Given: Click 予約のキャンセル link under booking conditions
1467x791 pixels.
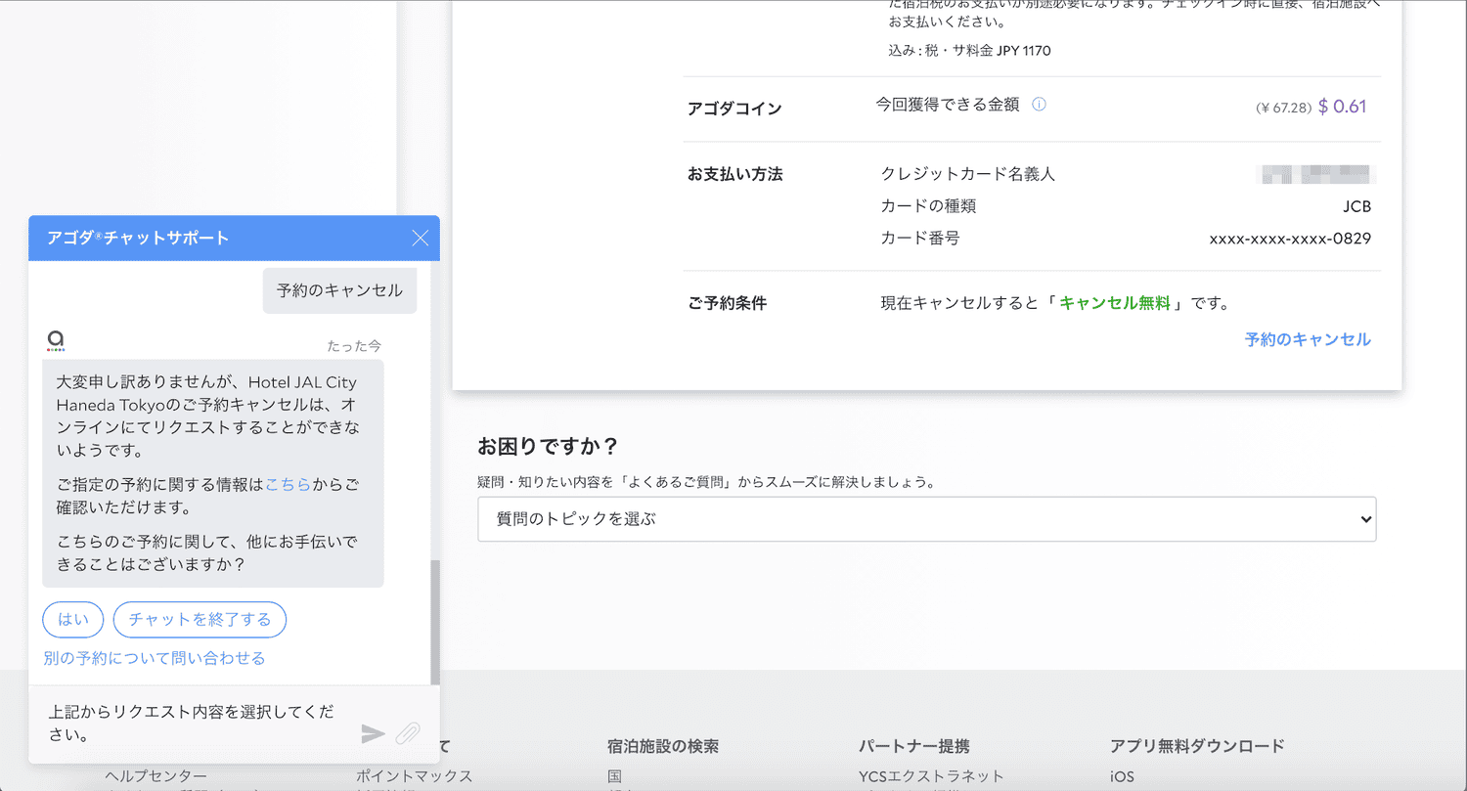Looking at the screenshot, I should tap(1308, 339).
